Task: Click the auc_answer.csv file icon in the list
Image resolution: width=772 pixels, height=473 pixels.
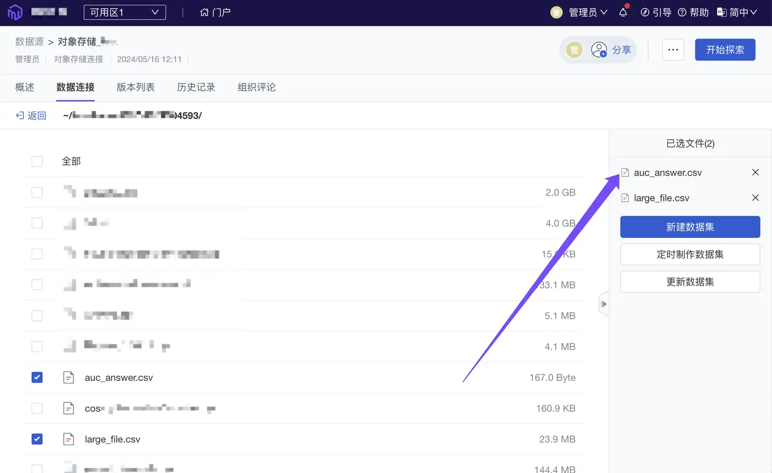Action: (69, 377)
